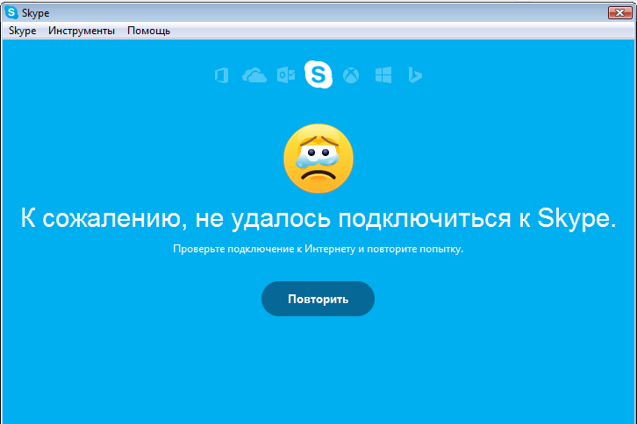This screenshot has width=637, height=424.
Task: Click the text "Проверьте подключение к Интернету и повторите попытку."
Action: 318,249
